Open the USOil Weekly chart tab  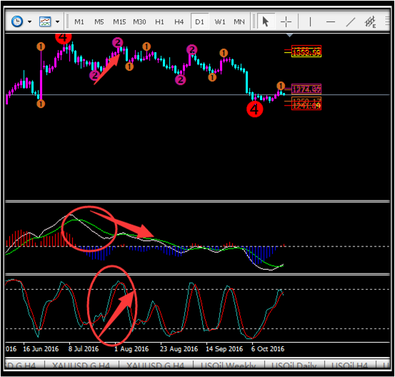[x=229, y=365]
